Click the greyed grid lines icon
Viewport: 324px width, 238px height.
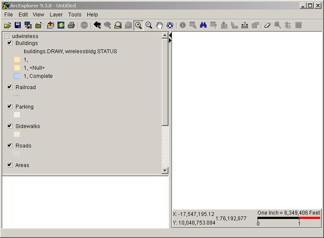click(288, 26)
